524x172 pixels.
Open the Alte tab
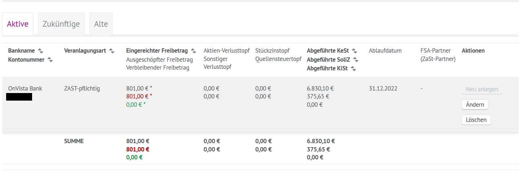(x=101, y=24)
